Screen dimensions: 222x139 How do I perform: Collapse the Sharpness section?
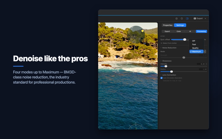point(161,61)
